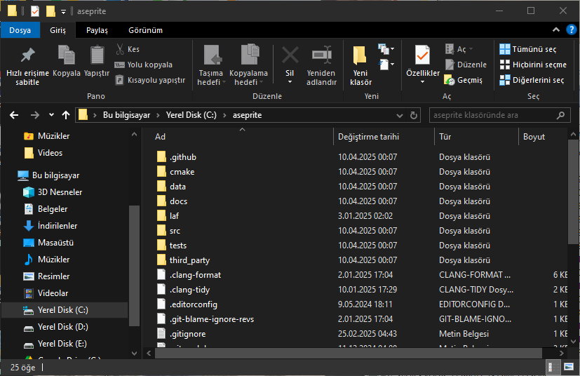580x376 pixels.
Task: Collapse the ribbon with the chevron
Action: 556,30
